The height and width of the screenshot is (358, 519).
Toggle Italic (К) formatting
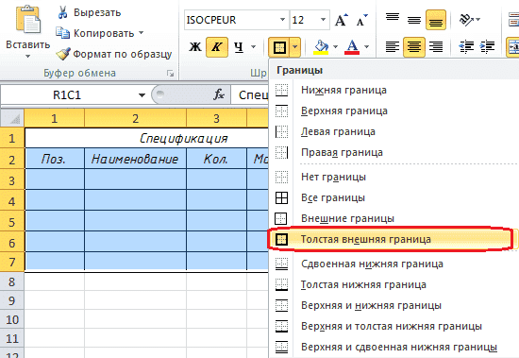click(217, 47)
